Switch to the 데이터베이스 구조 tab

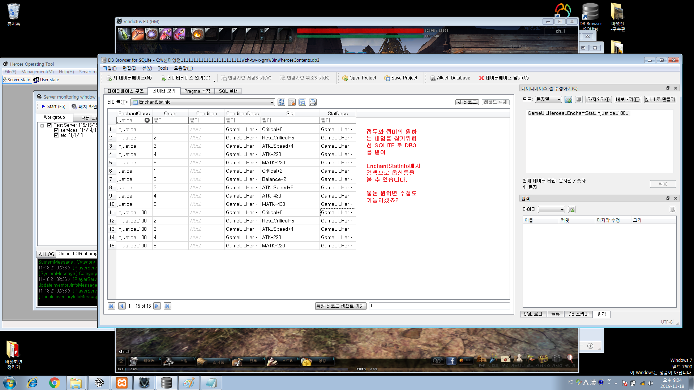[126, 91]
